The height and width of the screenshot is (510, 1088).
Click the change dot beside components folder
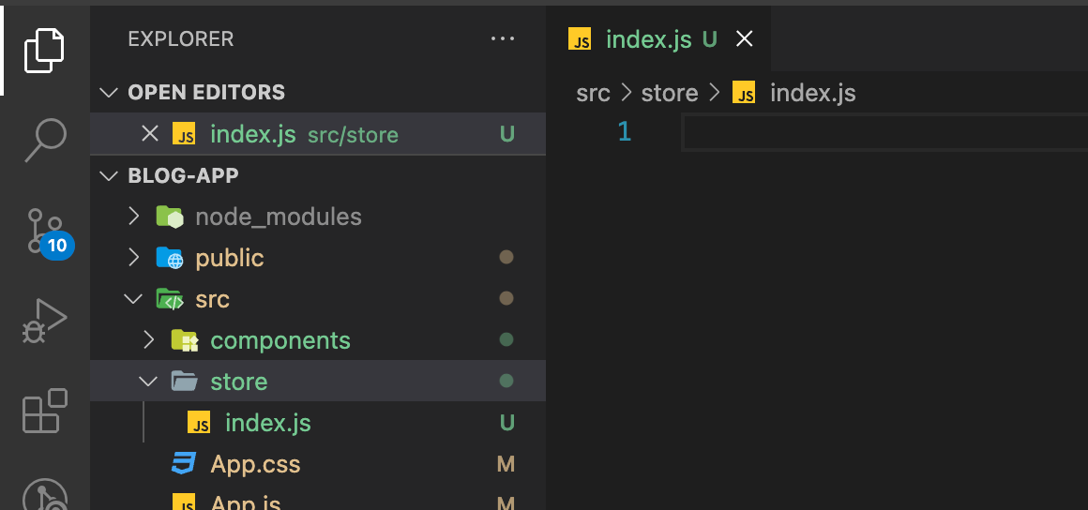[506, 340]
